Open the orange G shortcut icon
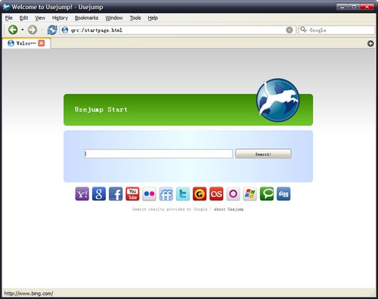This screenshot has width=378, height=299. coord(200,194)
